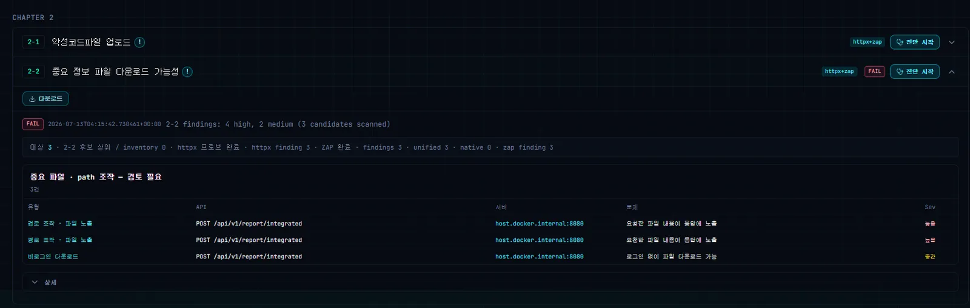This screenshot has width=970, height=308.
Task: Start diagnosis for item 2-1
Action: coord(914,42)
